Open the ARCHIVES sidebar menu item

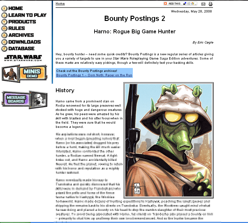click(21, 35)
